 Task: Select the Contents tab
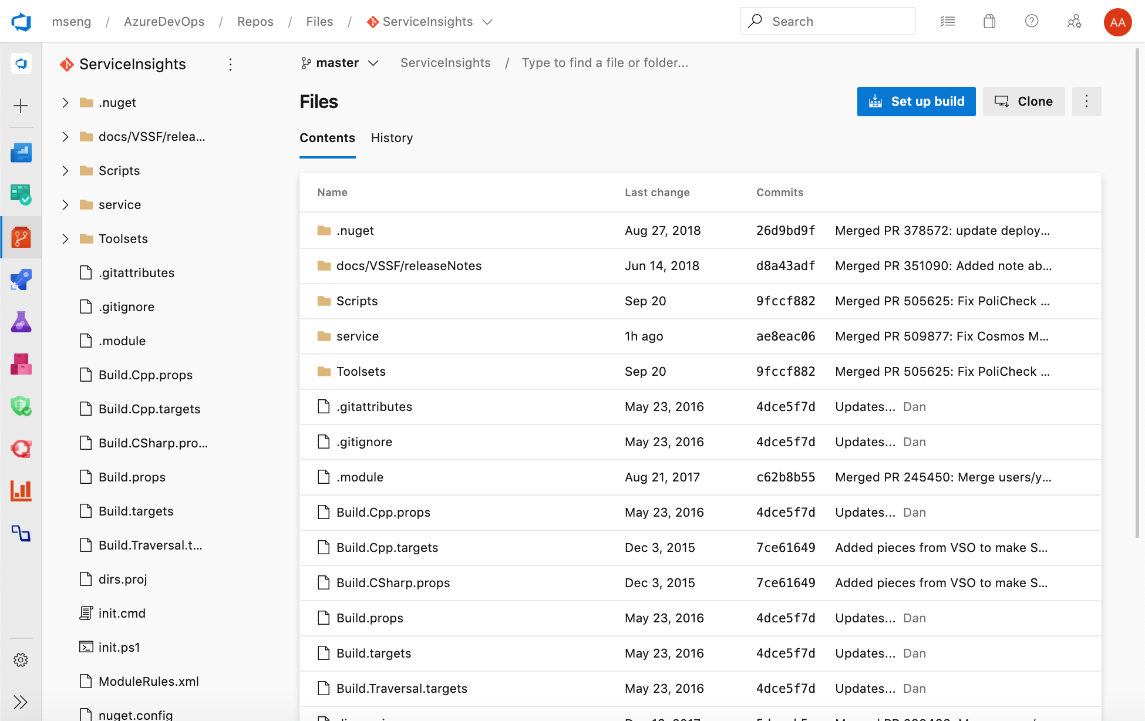pyautogui.click(x=327, y=138)
